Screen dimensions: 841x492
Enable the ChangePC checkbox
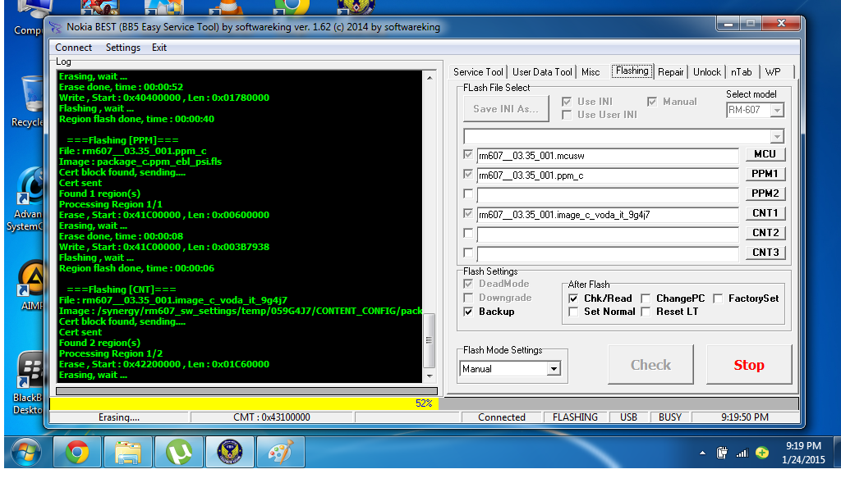pyautogui.click(x=646, y=298)
